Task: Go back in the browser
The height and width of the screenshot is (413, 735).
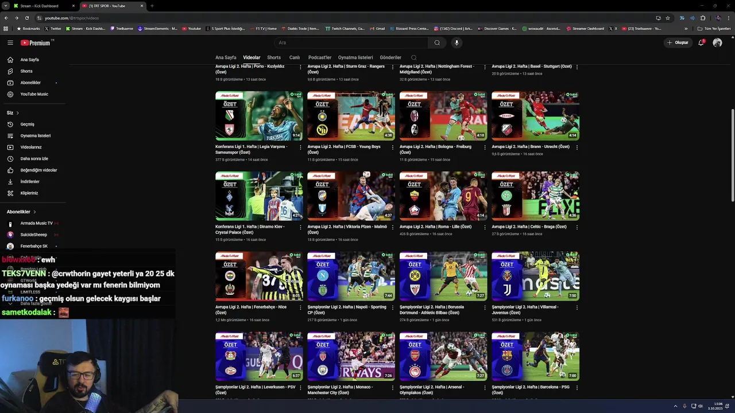Action: click(x=6, y=18)
